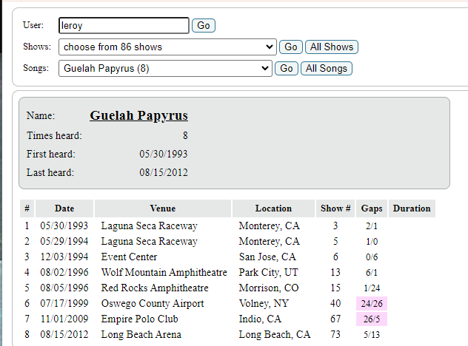The width and height of the screenshot is (468, 346).
Task: Sort table by Venue column header
Action: pyautogui.click(x=163, y=208)
